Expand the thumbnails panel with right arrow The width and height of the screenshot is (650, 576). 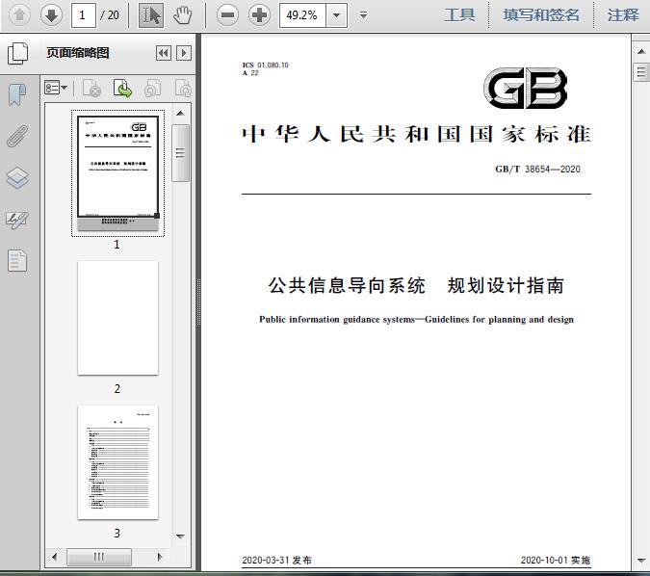coord(184,53)
